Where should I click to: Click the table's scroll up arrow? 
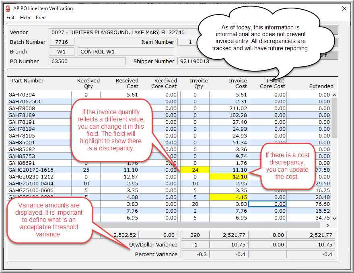(x=334, y=95)
